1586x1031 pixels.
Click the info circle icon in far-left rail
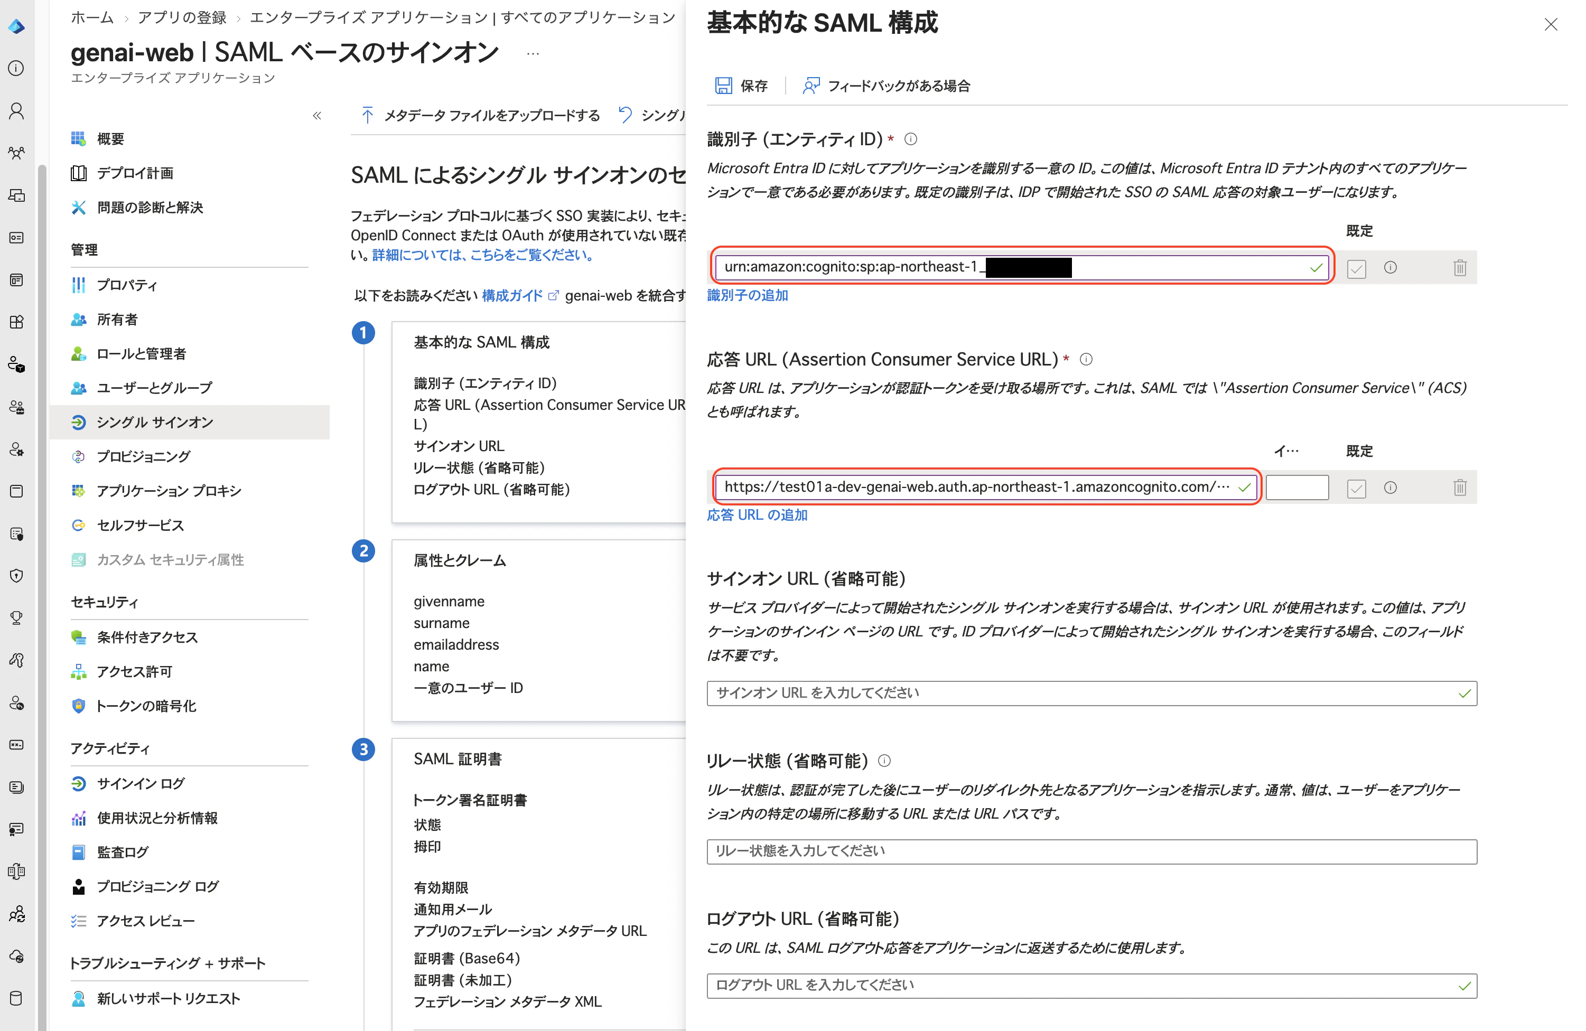pos(17,69)
